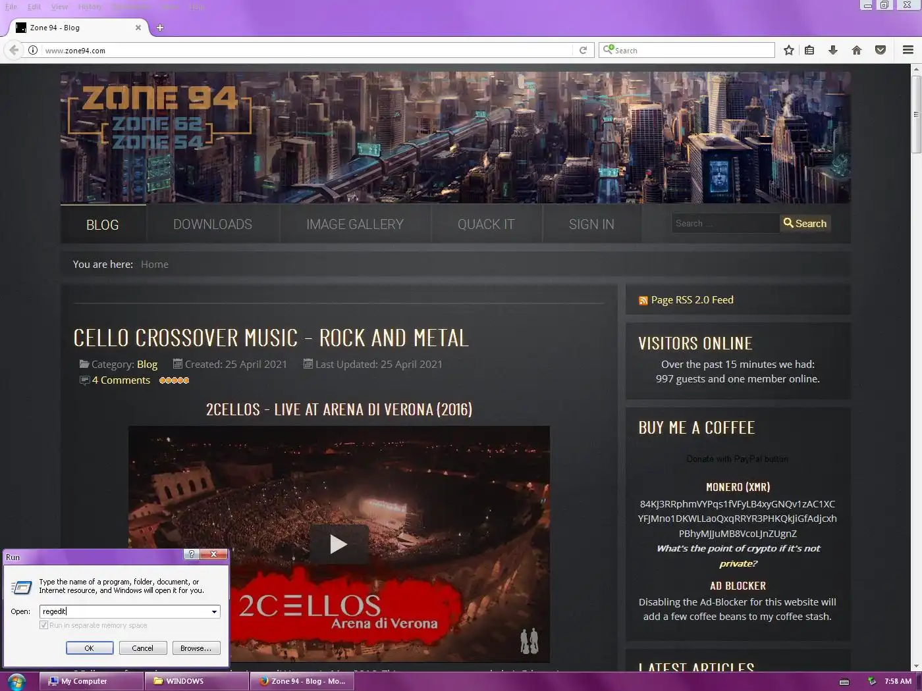Click the search engine icon in search bar
The image size is (922, 691).
(609, 50)
